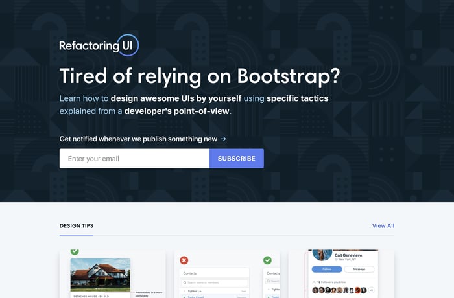Click the 'Cait Genevieve' name
Viewport: 454px width, 298px height.
(x=348, y=255)
